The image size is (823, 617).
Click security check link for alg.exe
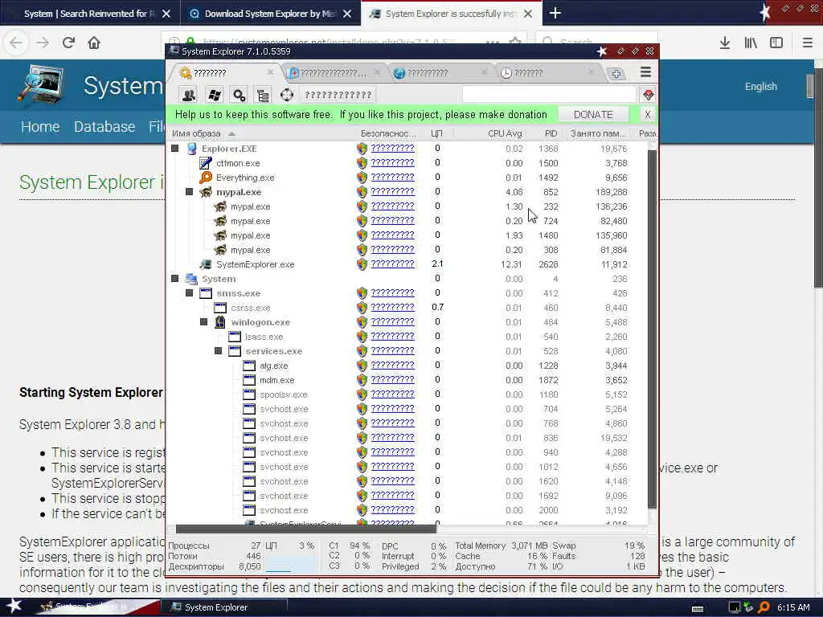pyautogui.click(x=392, y=366)
